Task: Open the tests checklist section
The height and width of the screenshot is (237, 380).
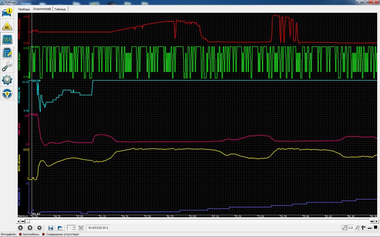Action: tap(7, 53)
